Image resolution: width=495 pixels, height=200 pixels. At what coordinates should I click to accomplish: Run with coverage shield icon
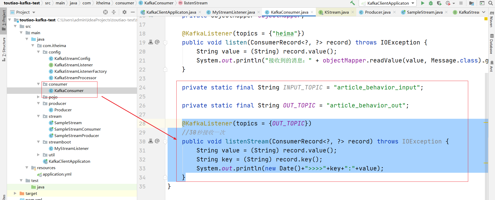[439, 3]
